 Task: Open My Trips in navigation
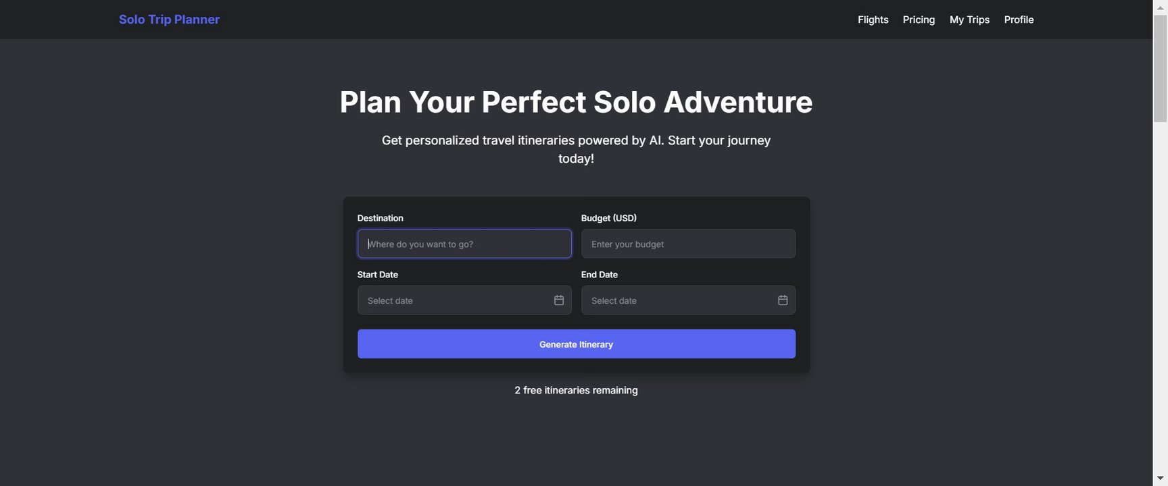tap(969, 20)
